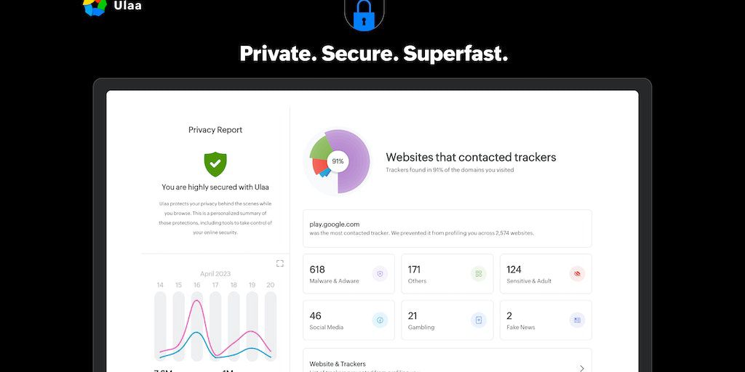Click the Fake News category icon
This screenshot has width=745, height=372.
[x=577, y=320]
